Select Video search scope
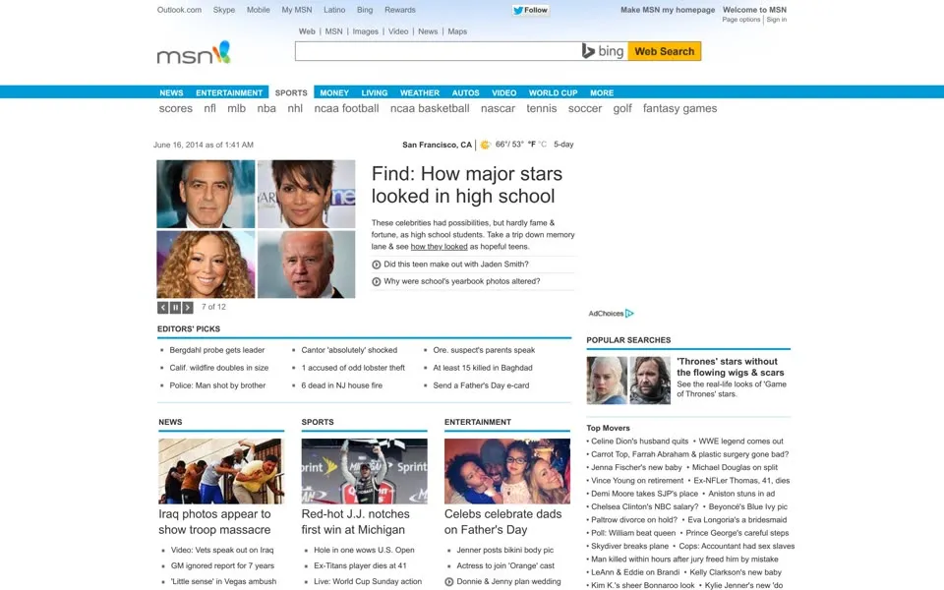944x590 pixels. tap(398, 31)
